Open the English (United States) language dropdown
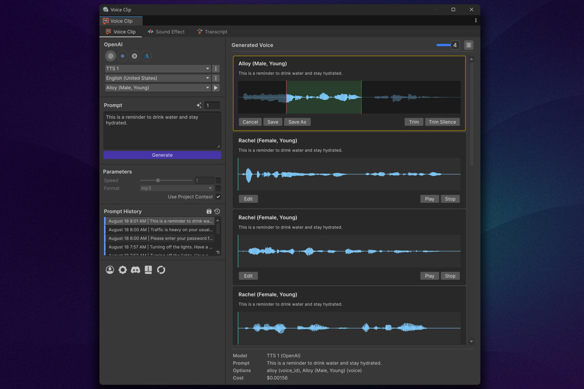Image resolution: width=584 pixels, height=389 pixels. point(158,78)
